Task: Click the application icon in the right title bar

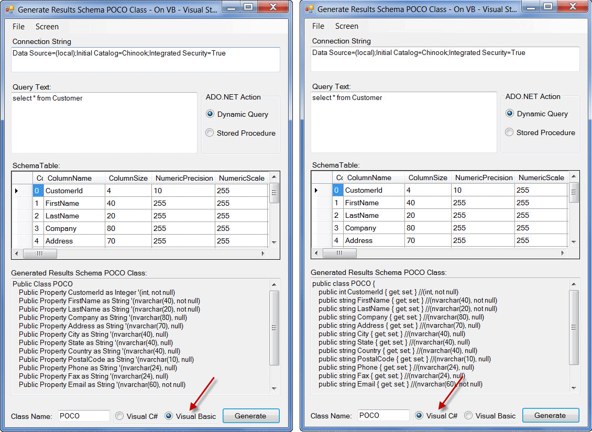Action: [x=310, y=7]
